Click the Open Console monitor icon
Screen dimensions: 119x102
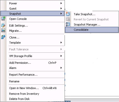point(3,19)
